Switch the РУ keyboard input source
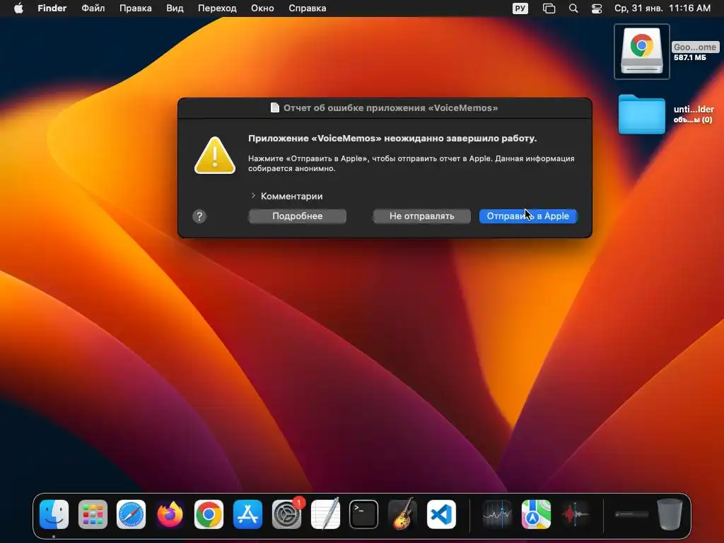This screenshot has width=724, height=543. pos(520,8)
